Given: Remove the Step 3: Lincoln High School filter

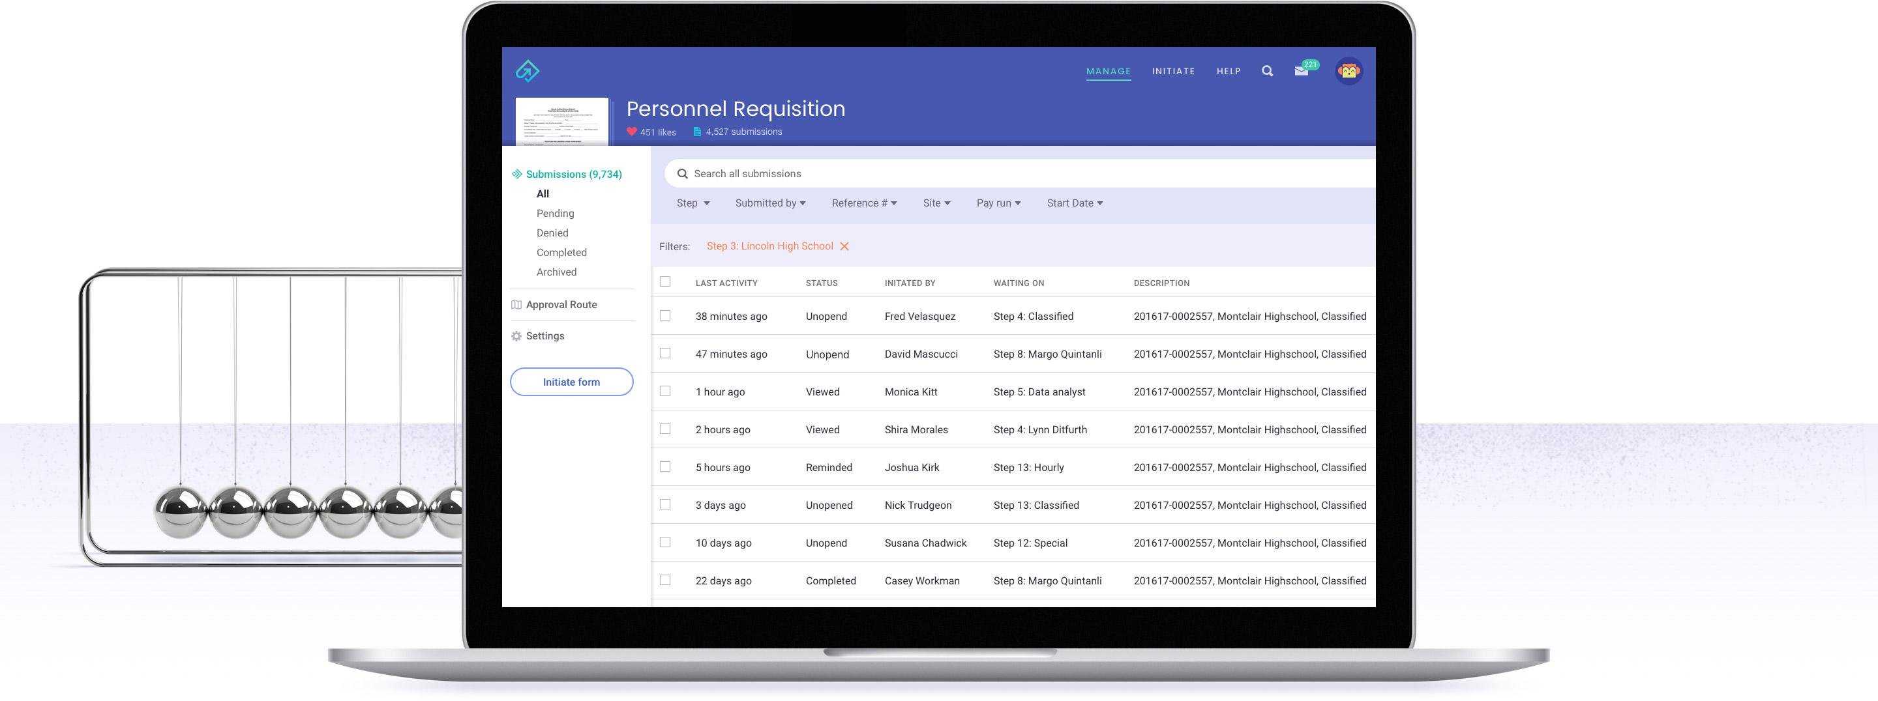Looking at the screenshot, I should pos(844,246).
